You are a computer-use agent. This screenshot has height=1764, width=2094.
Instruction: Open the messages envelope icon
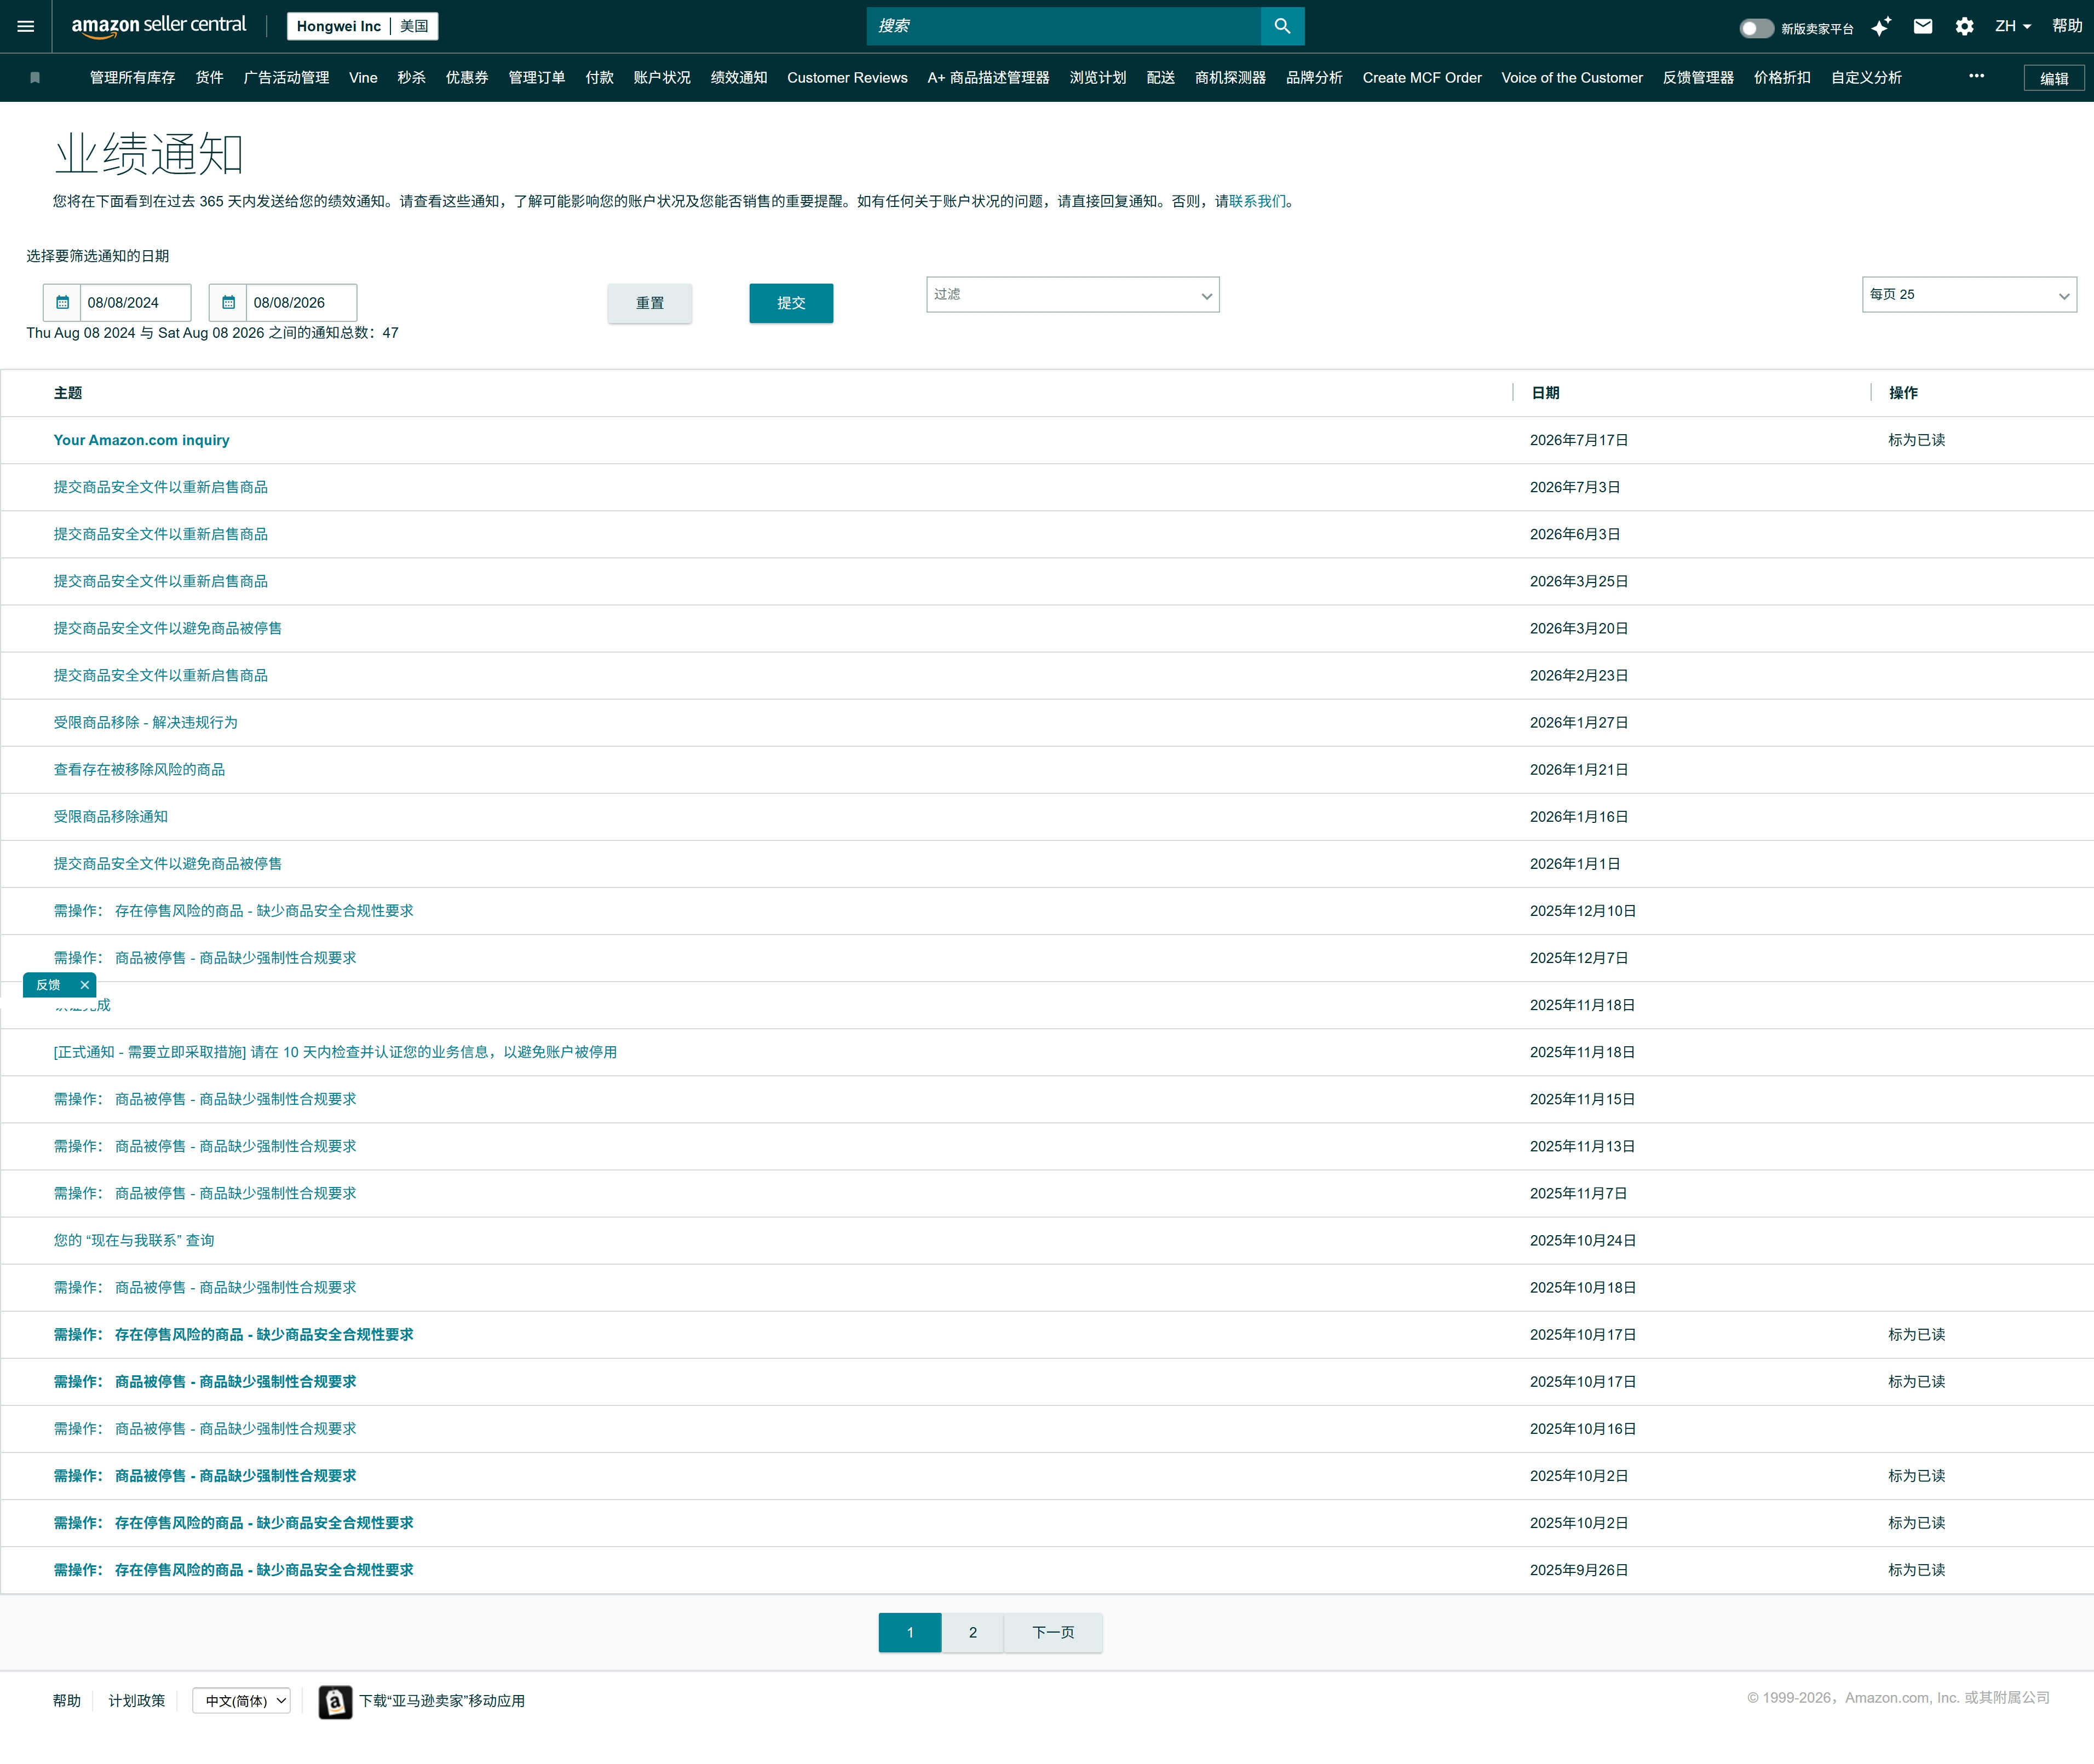(1923, 27)
